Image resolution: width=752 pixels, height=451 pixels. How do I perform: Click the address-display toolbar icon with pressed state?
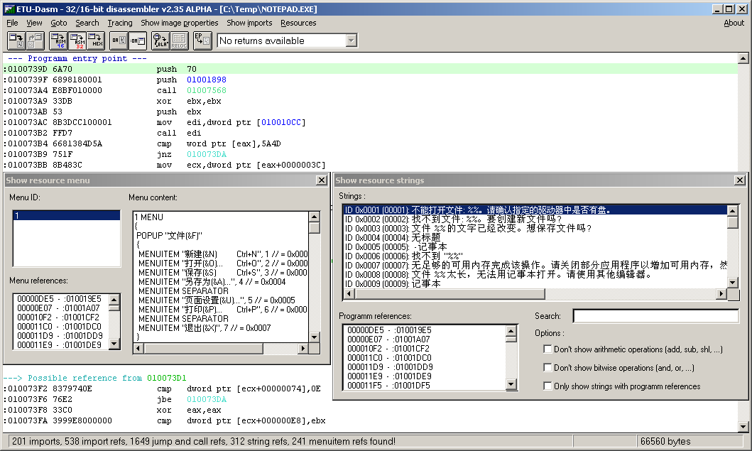(138, 40)
